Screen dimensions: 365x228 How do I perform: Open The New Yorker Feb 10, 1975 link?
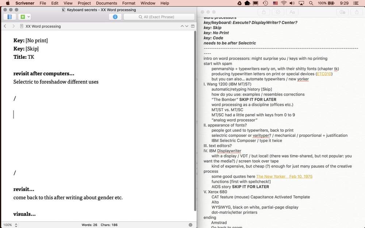(284, 176)
